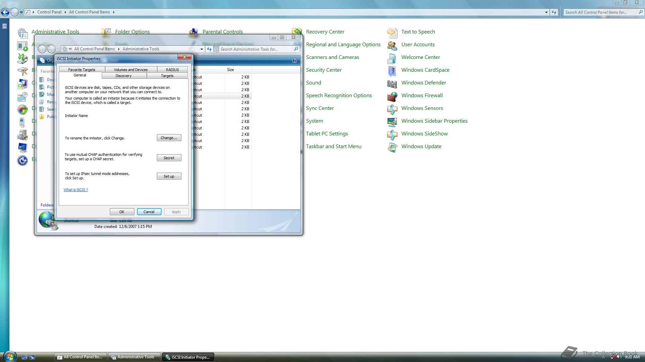Sort by the Size column header

click(x=238, y=70)
